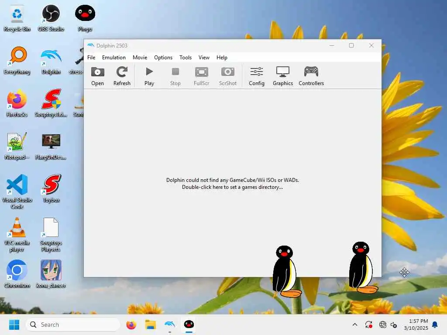This screenshot has width=447, height=335.
Task: Click the Dolphin 2503 title bar icon
Action: [x=91, y=45]
